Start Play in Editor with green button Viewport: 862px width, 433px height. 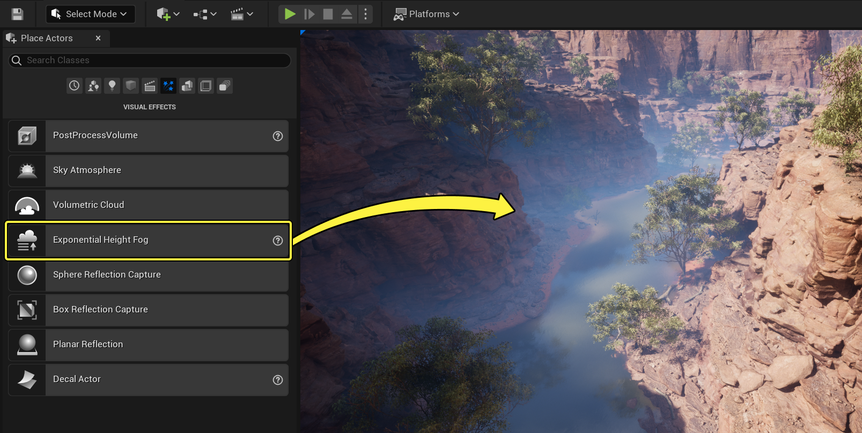point(290,14)
